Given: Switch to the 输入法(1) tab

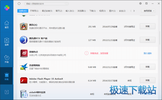Looking at the screenshot, I should (x=70, y=11).
